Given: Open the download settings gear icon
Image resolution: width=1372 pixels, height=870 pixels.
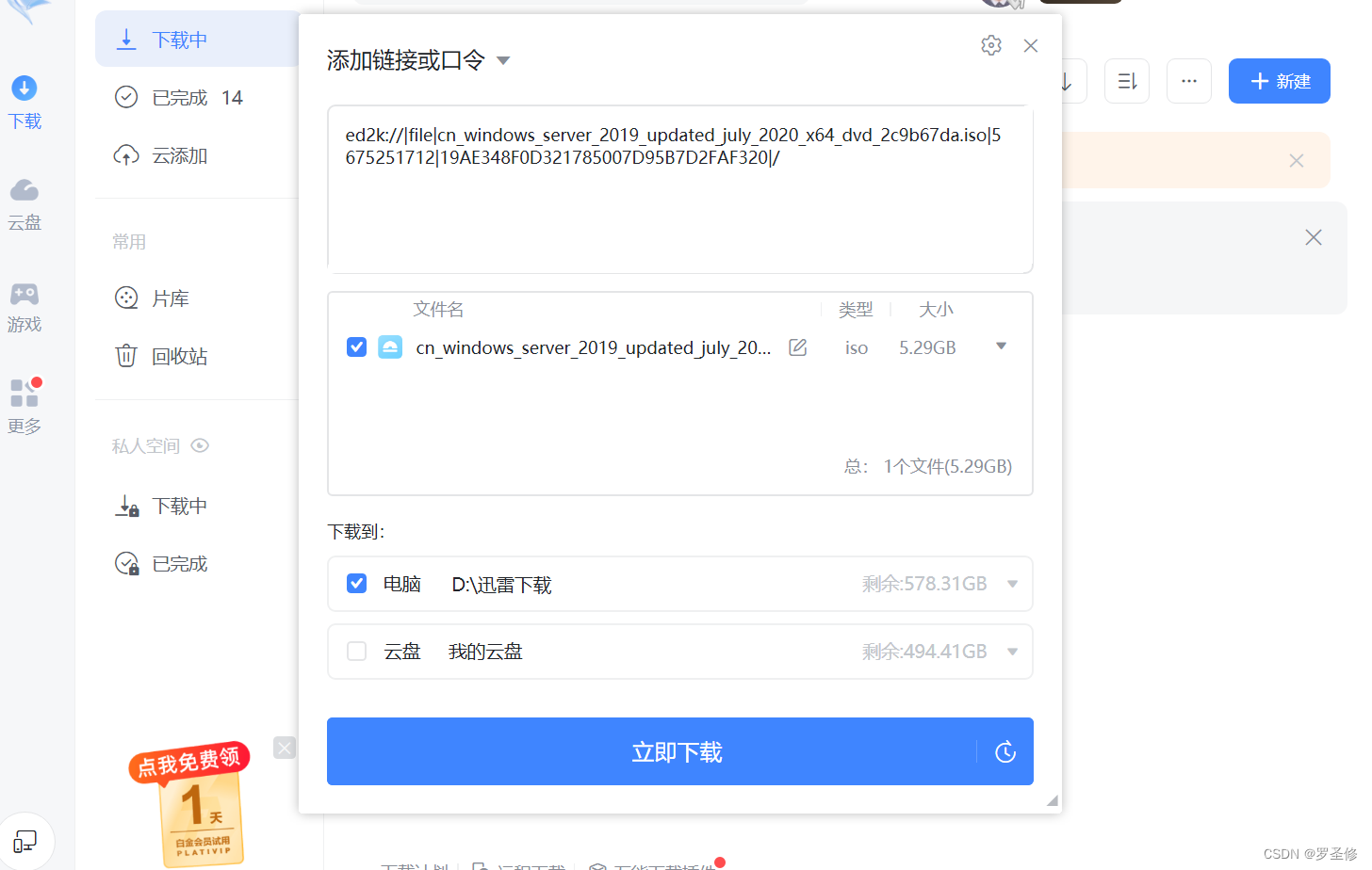Looking at the screenshot, I should pyautogui.click(x=990, y=45).
